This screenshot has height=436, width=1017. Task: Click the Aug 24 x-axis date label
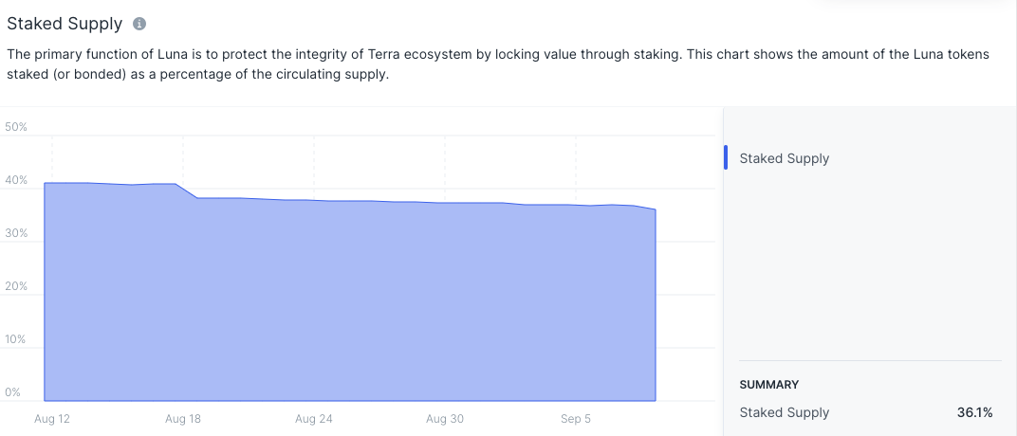314,419
